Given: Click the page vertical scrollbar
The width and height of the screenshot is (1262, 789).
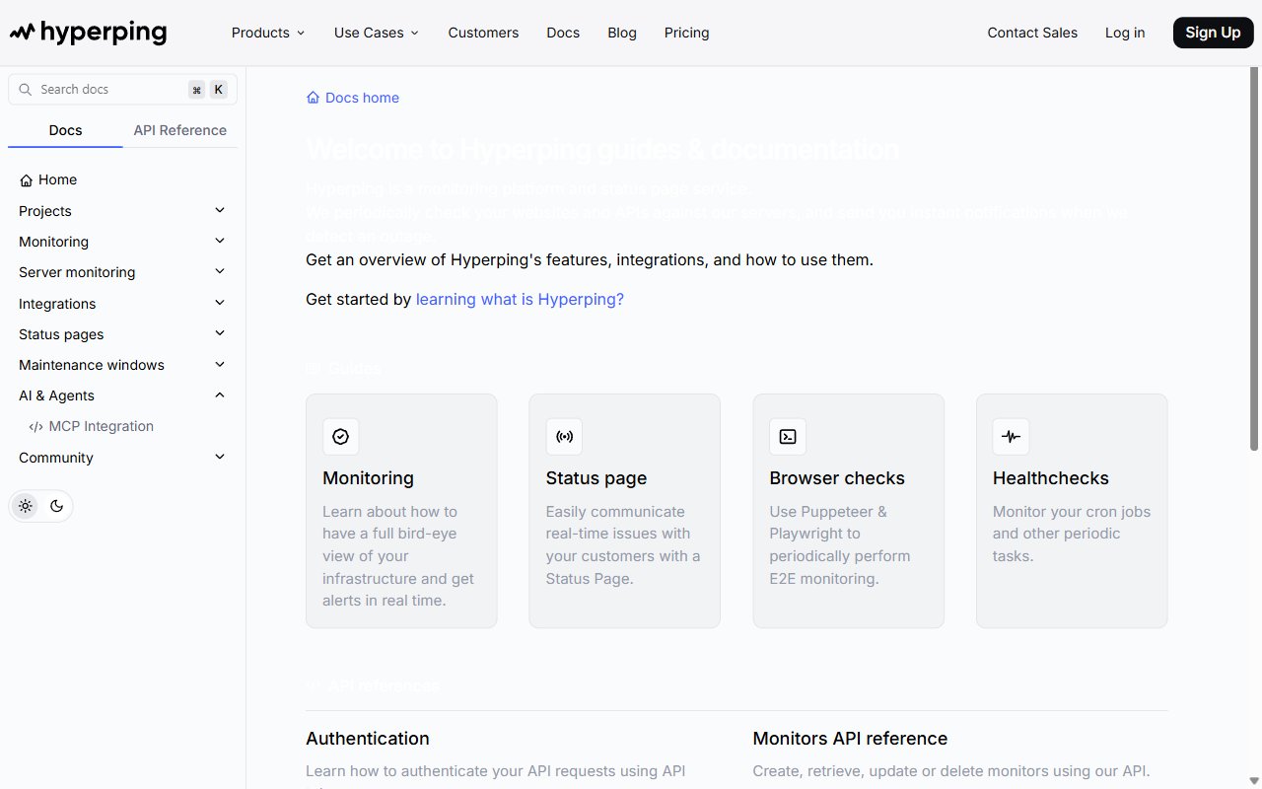Looking at the screenshot, I should (x=1254, y=258).
